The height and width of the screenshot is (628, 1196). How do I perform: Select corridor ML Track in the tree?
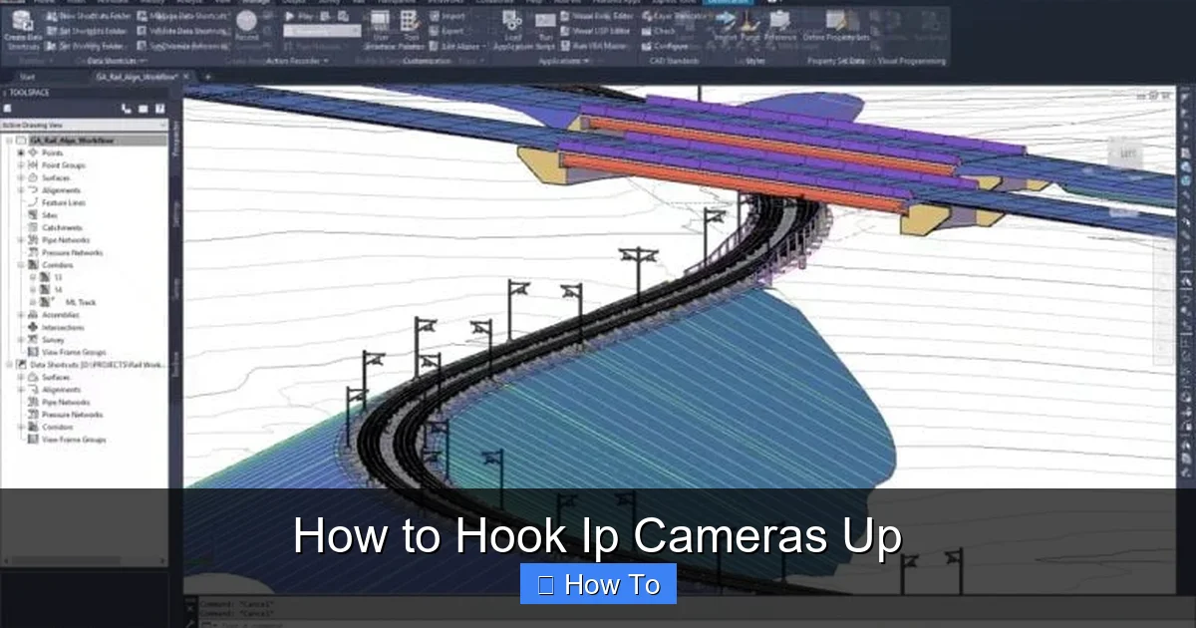[x=81, y=302]
